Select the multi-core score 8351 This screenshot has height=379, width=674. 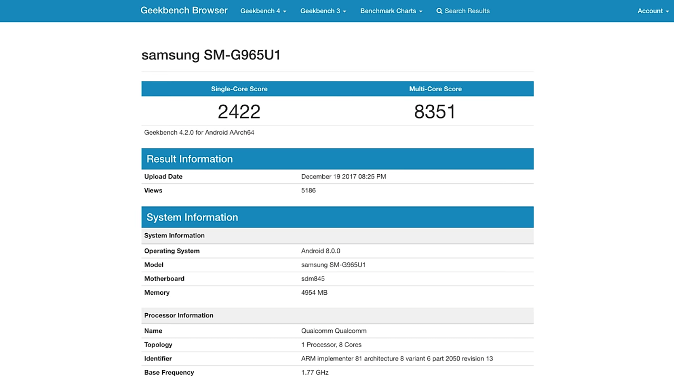click(435, 112)
